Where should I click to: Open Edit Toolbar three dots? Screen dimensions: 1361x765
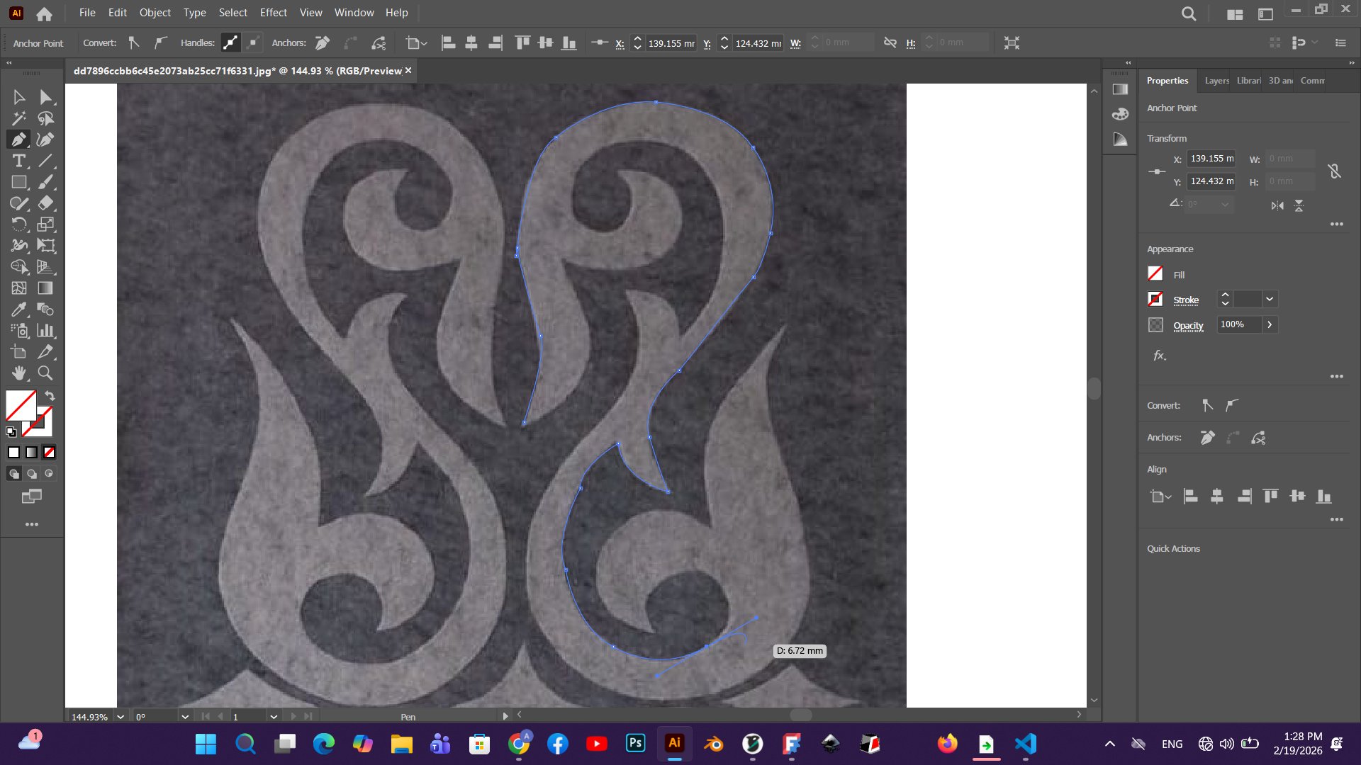click(32, 524)
